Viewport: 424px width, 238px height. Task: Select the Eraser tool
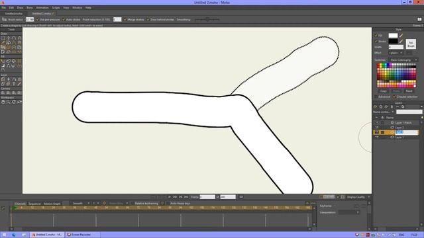pos(9,47)
